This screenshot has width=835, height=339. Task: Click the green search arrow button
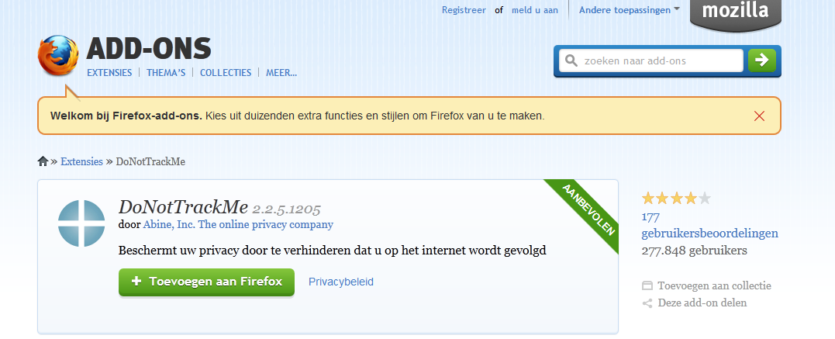(x=761, y=61)
